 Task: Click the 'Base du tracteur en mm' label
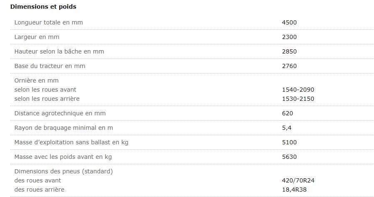coord(49,66)
